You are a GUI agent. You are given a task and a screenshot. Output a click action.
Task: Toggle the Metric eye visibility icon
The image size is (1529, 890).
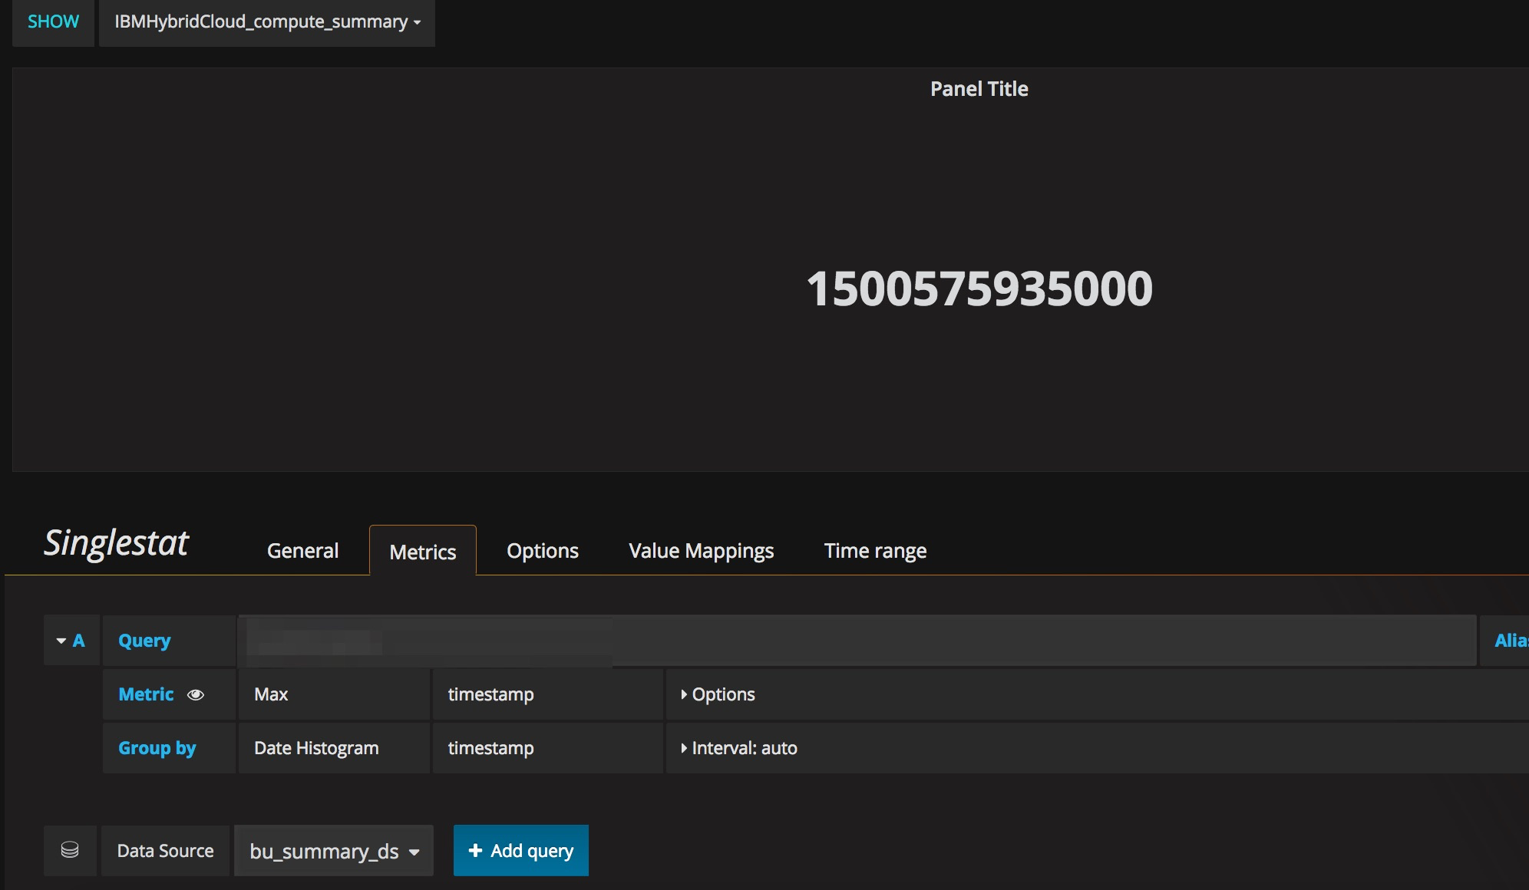(x=196, y=694)
